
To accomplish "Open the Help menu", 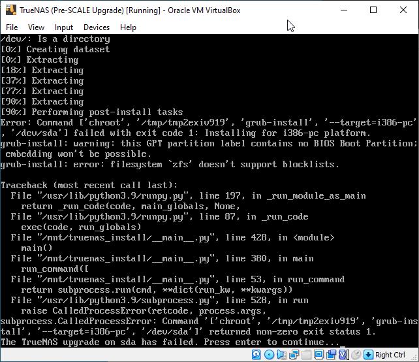I will 128,27.
